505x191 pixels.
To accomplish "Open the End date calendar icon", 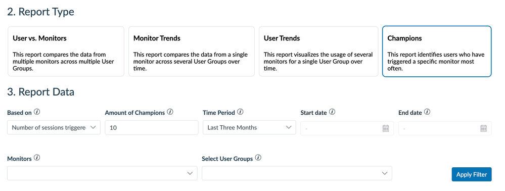I will [x=483, y=128].
